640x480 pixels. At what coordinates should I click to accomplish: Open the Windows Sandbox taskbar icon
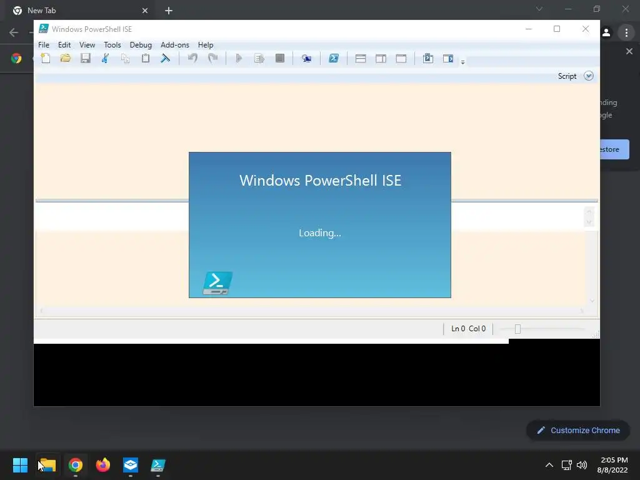pos(131,465)
